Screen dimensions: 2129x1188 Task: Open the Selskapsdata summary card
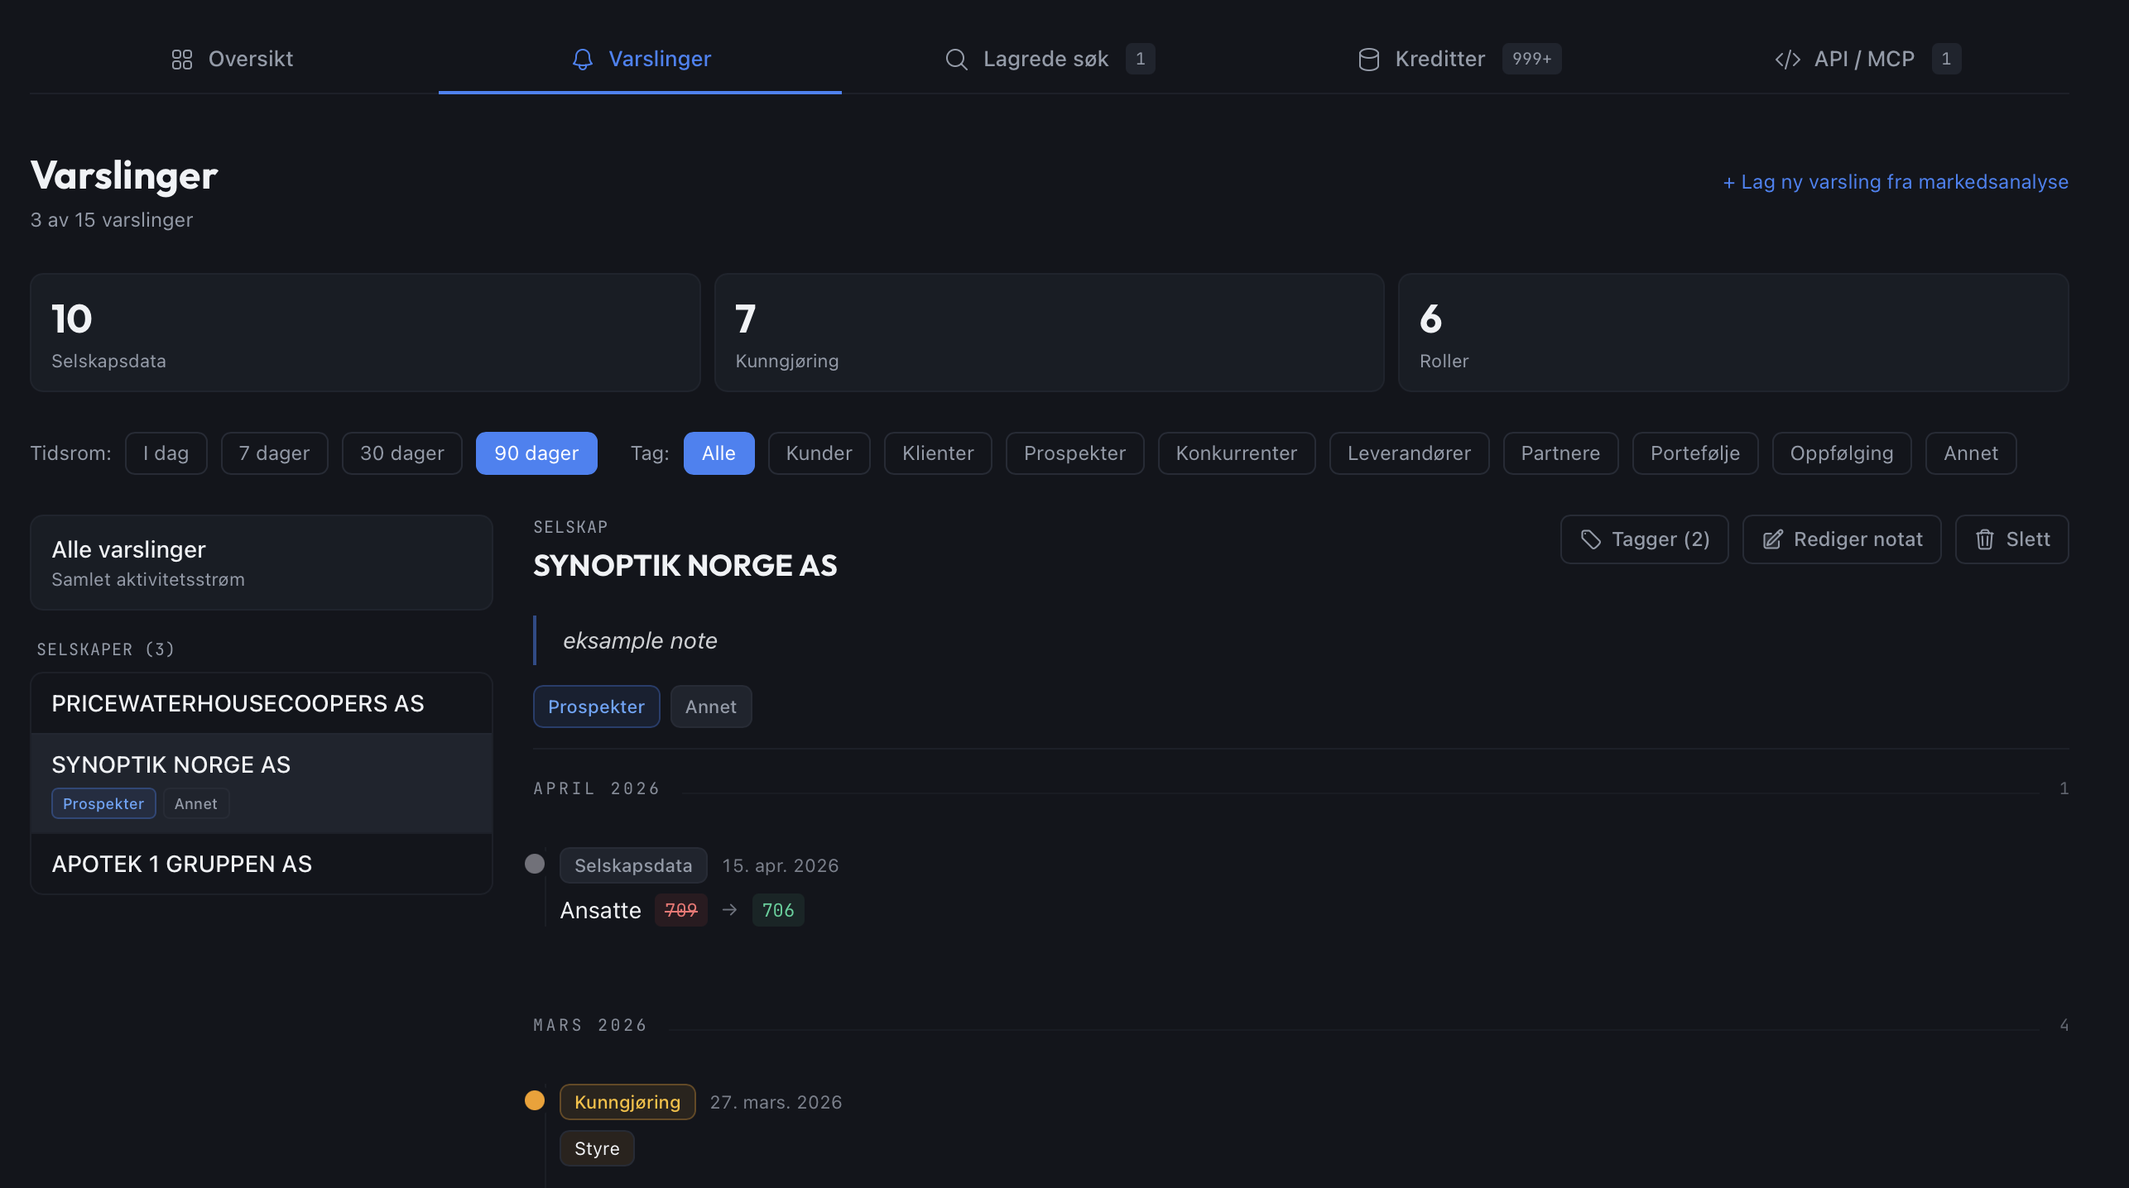pyautogui.click(x=365, y=333)
